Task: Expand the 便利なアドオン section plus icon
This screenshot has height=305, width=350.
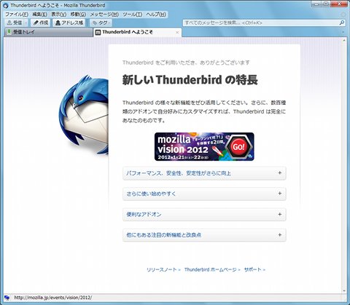Action: [x=280, y=214]
